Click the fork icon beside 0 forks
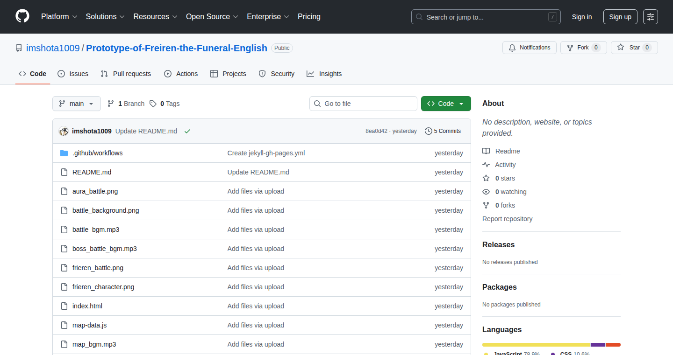Image resolution: width=673 pixels, height=355 pixels. pyautogui.click(x=486, y=205)
